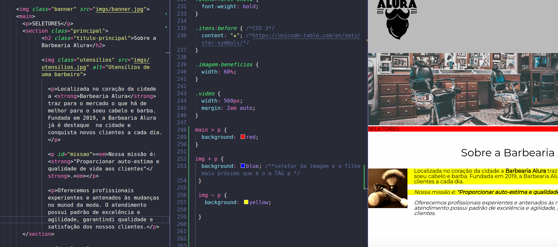
Task: Click the shaving brush image in preview
Action: [388, 188]
